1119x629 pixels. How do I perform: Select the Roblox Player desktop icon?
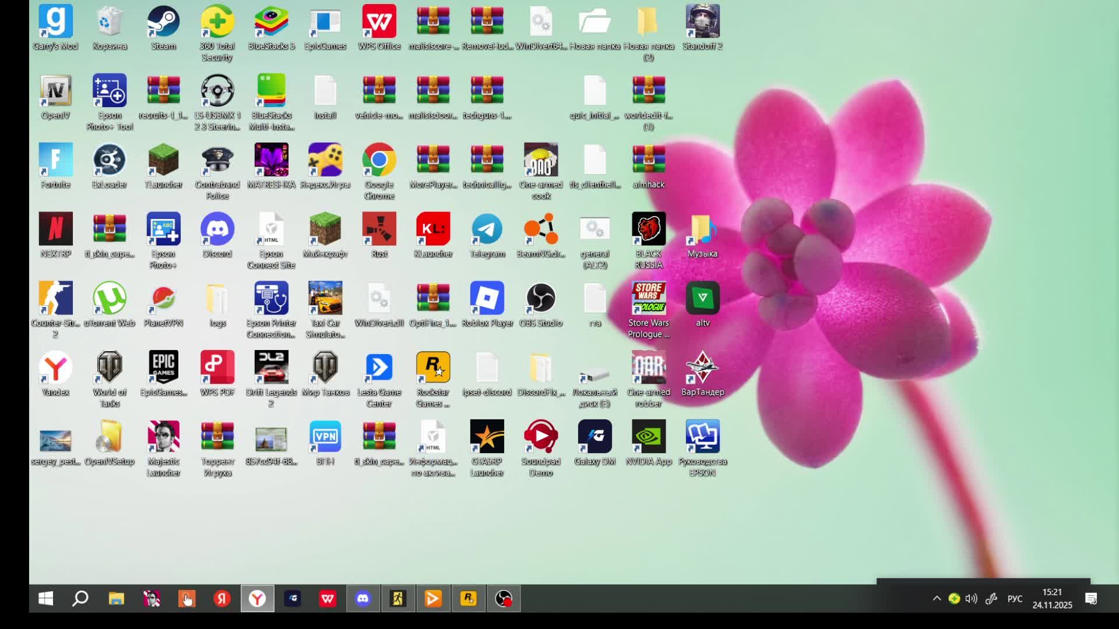pos(487,299)
